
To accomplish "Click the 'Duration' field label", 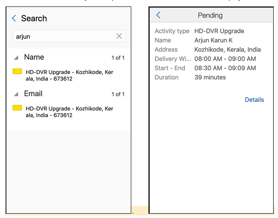I will pos(167,77).
